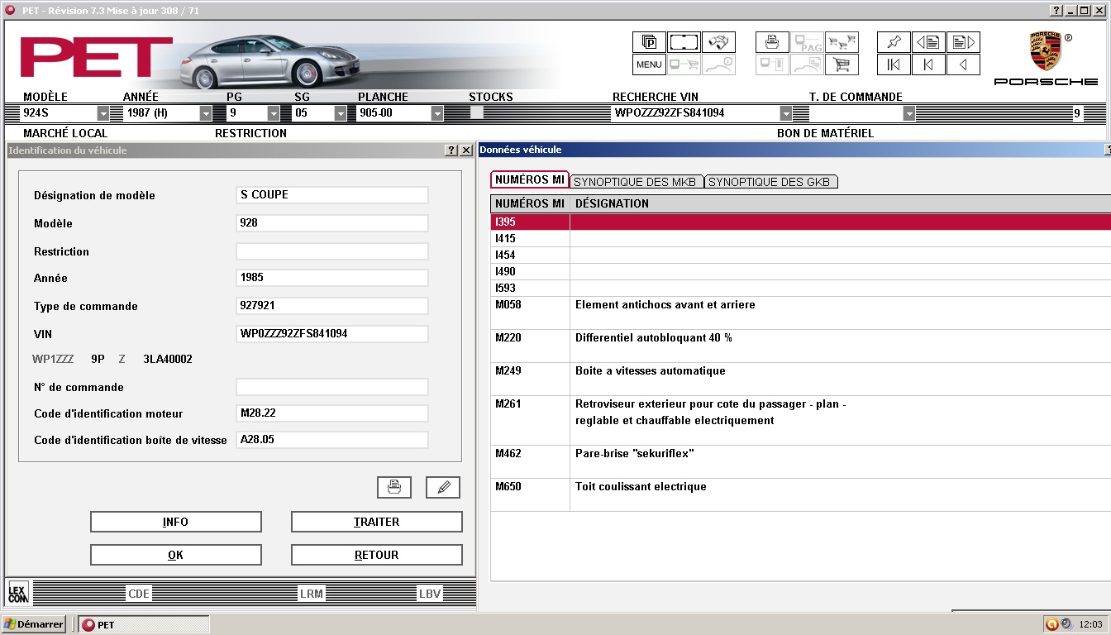Image resolution: width=1111 pixels, height=635 pixels.
Task: Click the PET title bar help button
Action: coord(1056,11)
